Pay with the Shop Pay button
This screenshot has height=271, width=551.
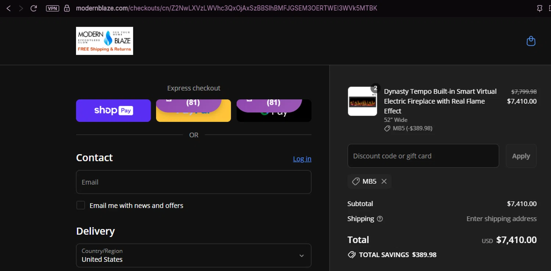(x=114, y=111)
